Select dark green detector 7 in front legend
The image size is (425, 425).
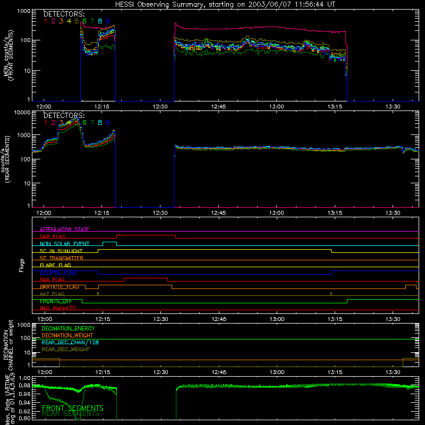[92, 21]
